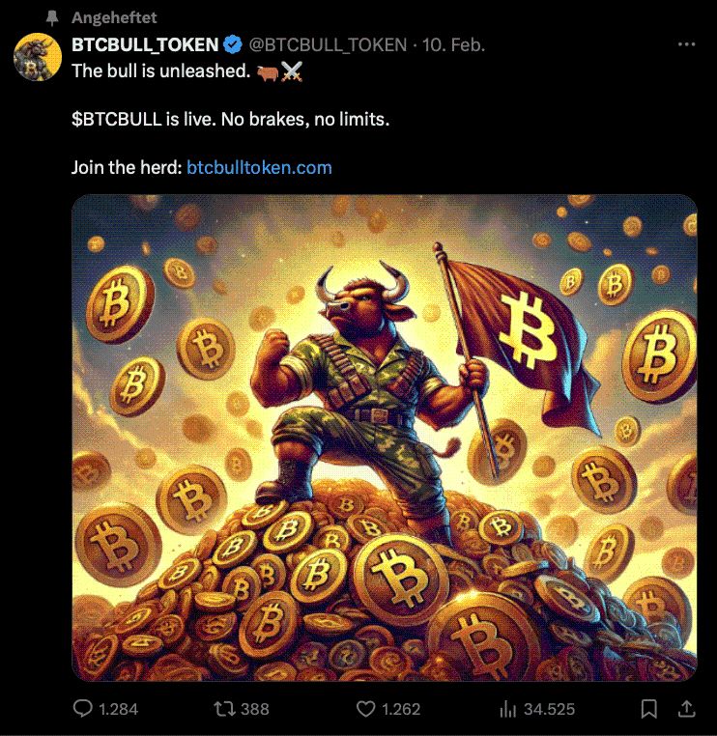Screen dimensions: 717x736
Task: Visit the btcbulltoken.com link
Action: pos(259,167)
